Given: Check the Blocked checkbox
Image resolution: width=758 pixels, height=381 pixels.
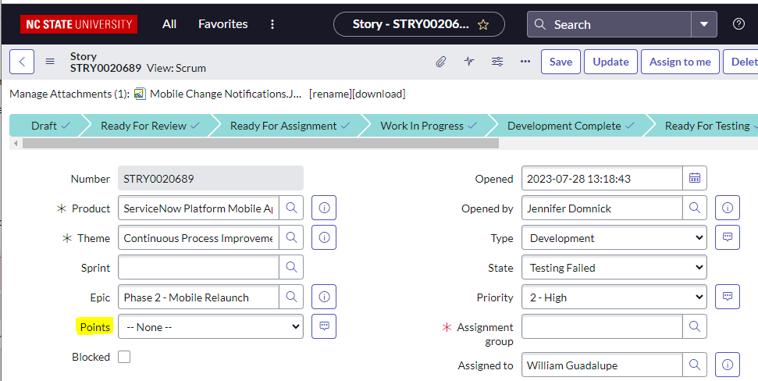Looking at the screenshot, I should pos(124,357).
